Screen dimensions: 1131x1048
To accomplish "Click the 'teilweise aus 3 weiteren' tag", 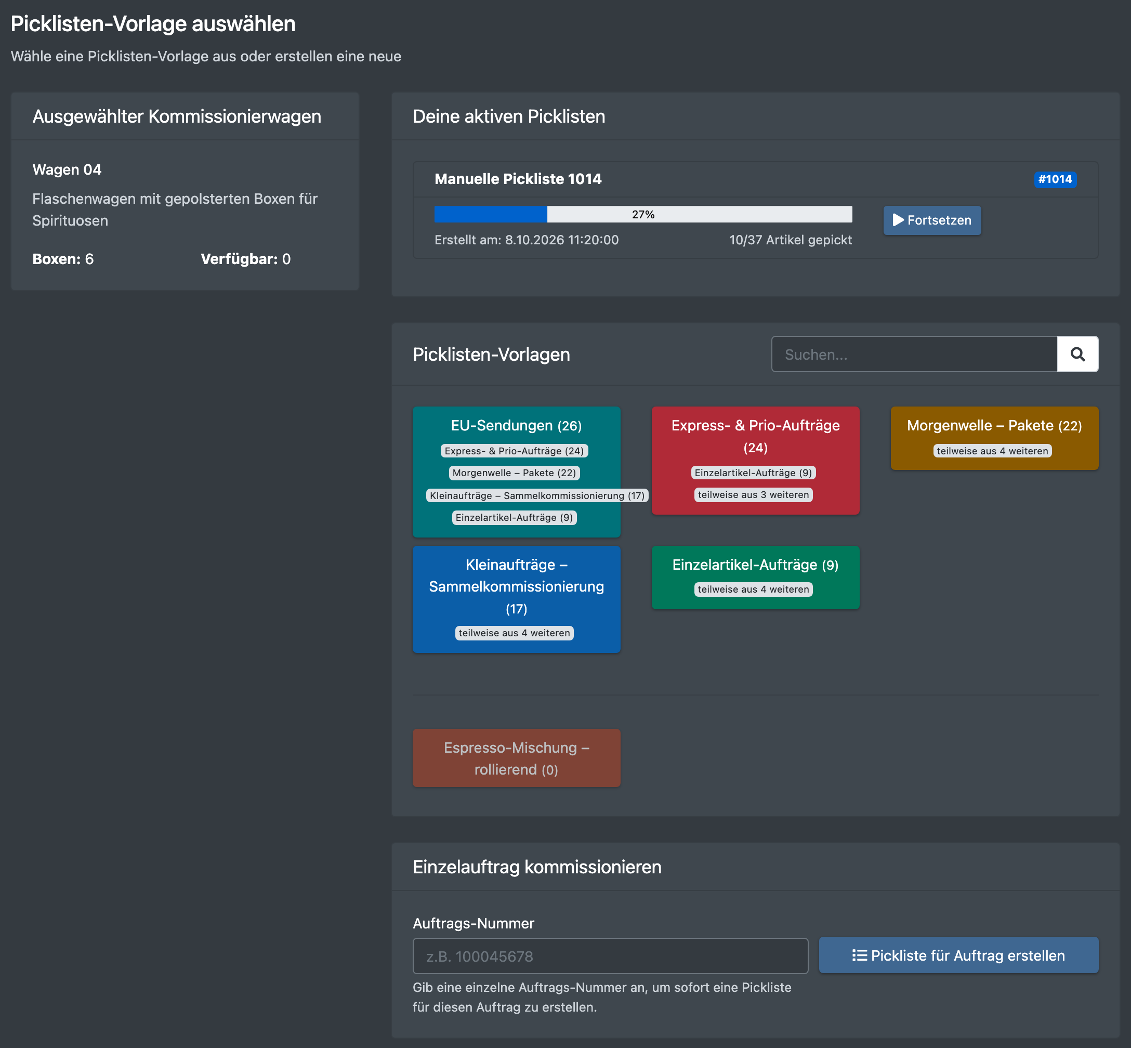I will tap(753, 495).
